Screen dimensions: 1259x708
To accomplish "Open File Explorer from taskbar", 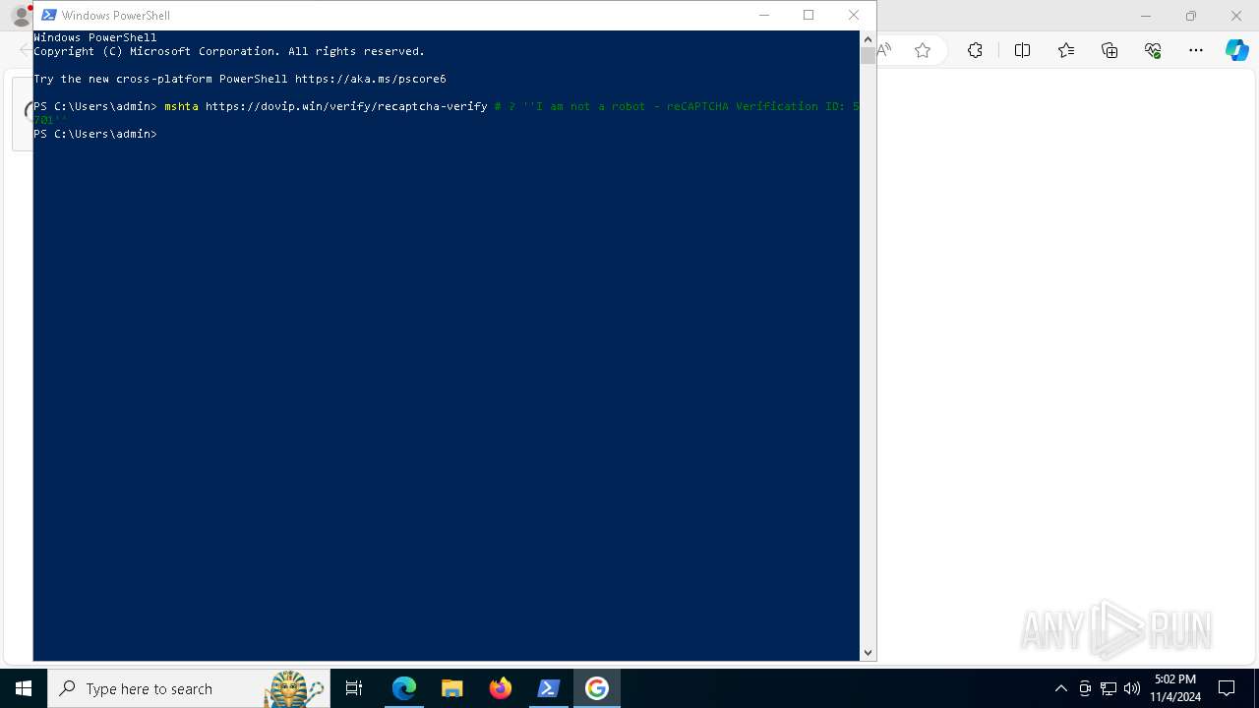I will coord(452,688).
